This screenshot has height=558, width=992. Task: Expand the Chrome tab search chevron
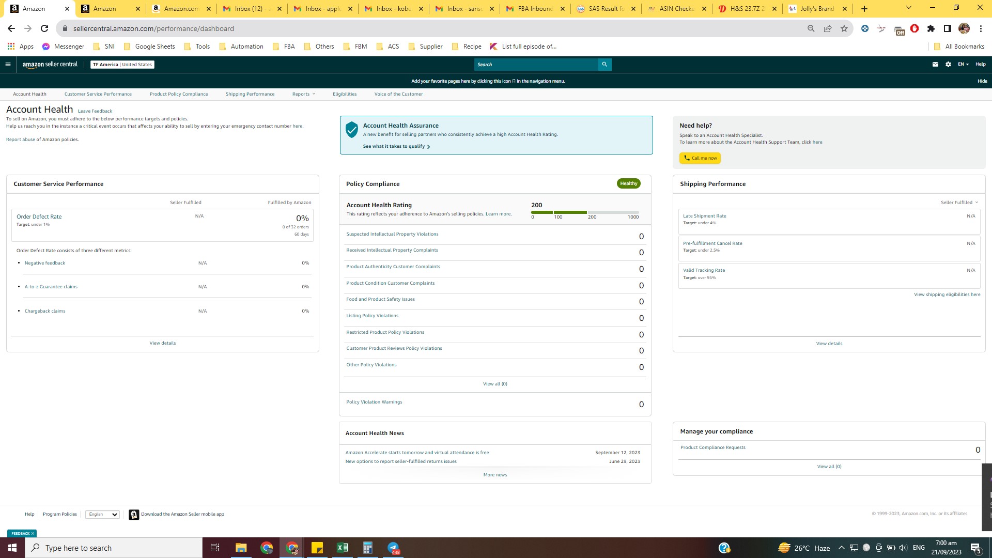pos(909,8)
